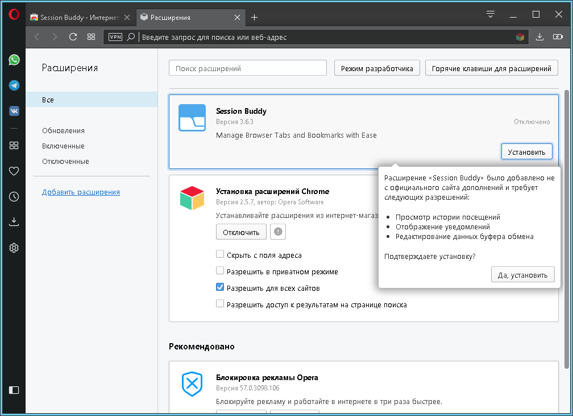573x416 pixels.
Task: Select 'Отключенные' in the extensions sidebar
Action: [x=65, y=162]
